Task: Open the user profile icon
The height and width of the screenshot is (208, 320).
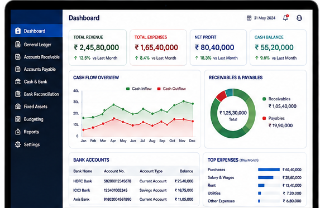Action: point(299,18)
